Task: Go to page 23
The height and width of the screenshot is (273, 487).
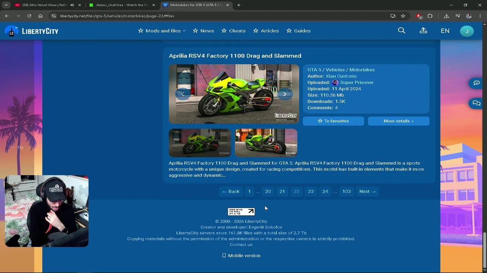Action: point(311,191)
